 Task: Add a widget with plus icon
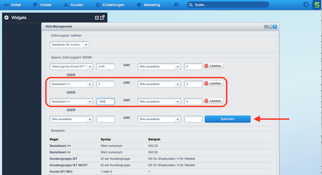tap(7, 18)
